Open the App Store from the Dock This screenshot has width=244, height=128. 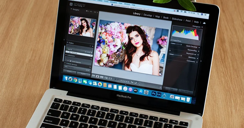click(x=141, y=91)
